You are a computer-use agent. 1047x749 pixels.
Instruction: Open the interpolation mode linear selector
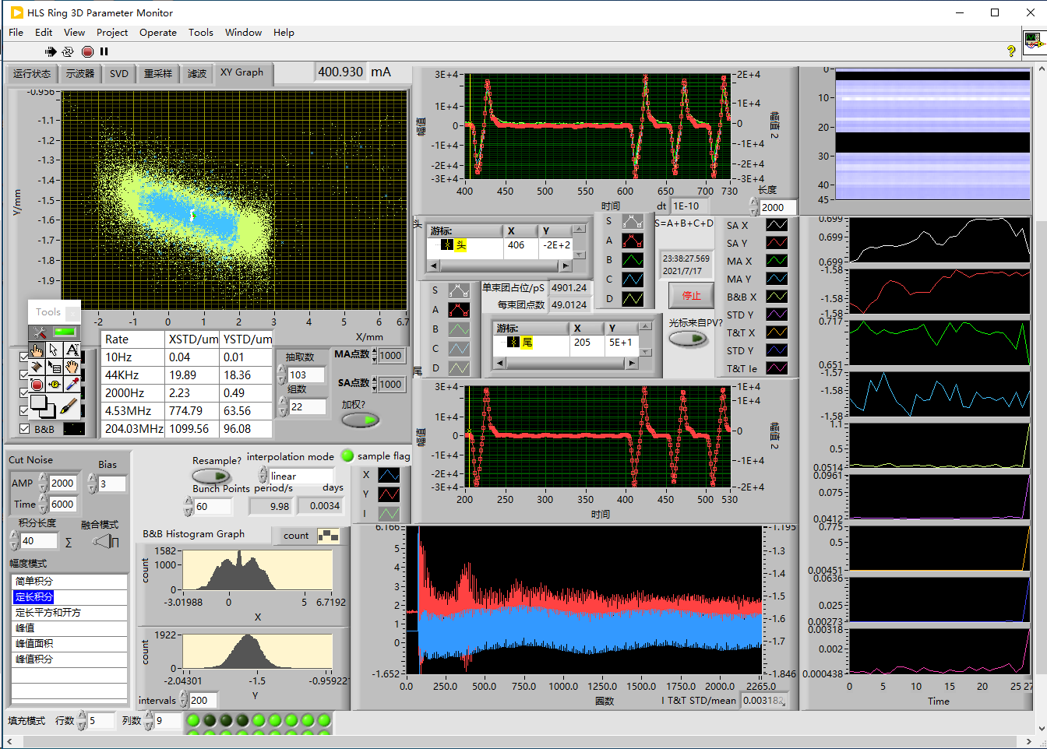point(300,476)
